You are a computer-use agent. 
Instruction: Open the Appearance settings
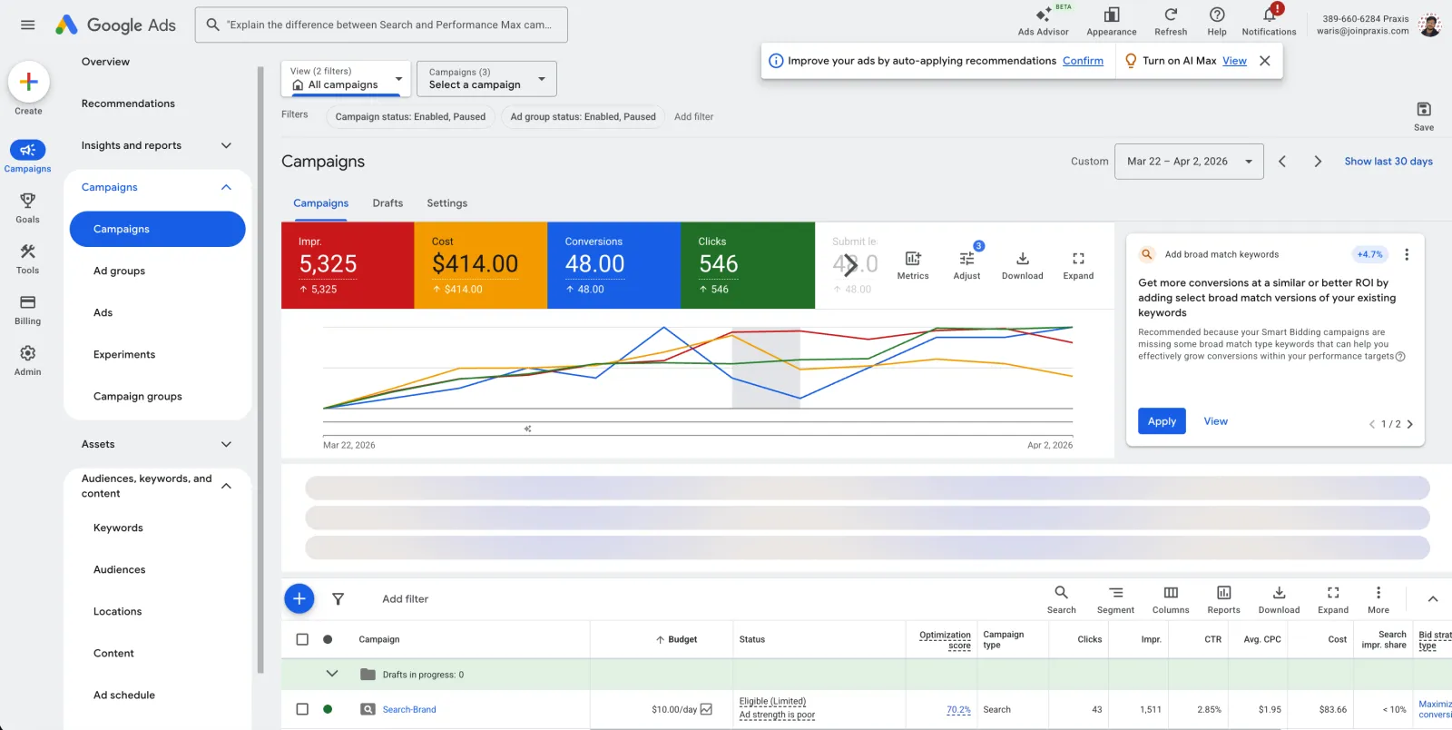1111,21
